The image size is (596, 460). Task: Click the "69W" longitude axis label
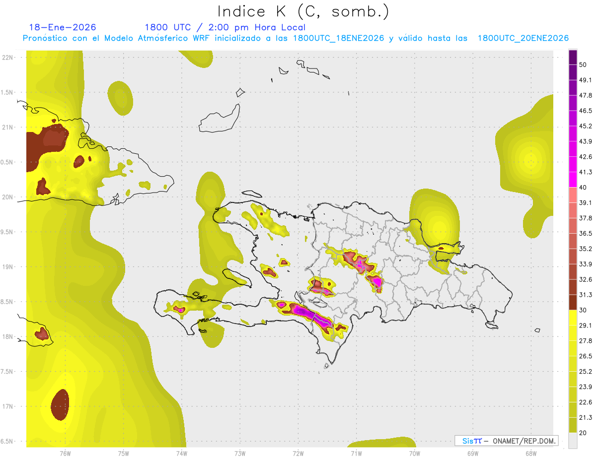[473, 454]
